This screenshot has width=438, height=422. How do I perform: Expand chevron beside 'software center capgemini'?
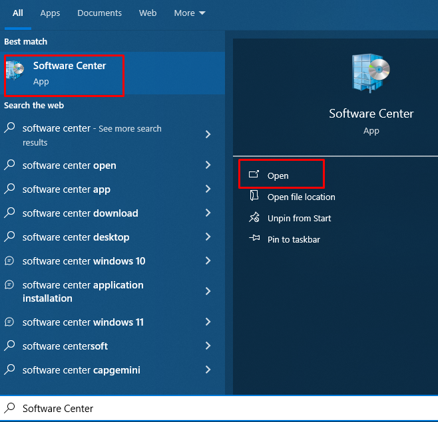(x=208, y=370)
